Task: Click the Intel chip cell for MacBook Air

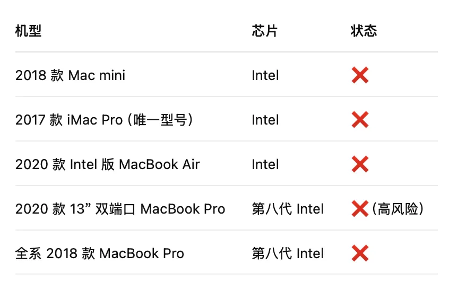Action: coord(265,164)
